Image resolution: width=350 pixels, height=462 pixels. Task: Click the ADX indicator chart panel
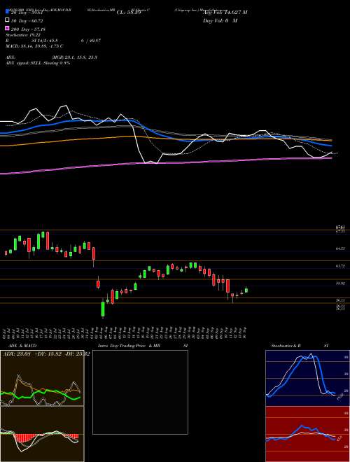pyautogui.click(x=42, y=378)
